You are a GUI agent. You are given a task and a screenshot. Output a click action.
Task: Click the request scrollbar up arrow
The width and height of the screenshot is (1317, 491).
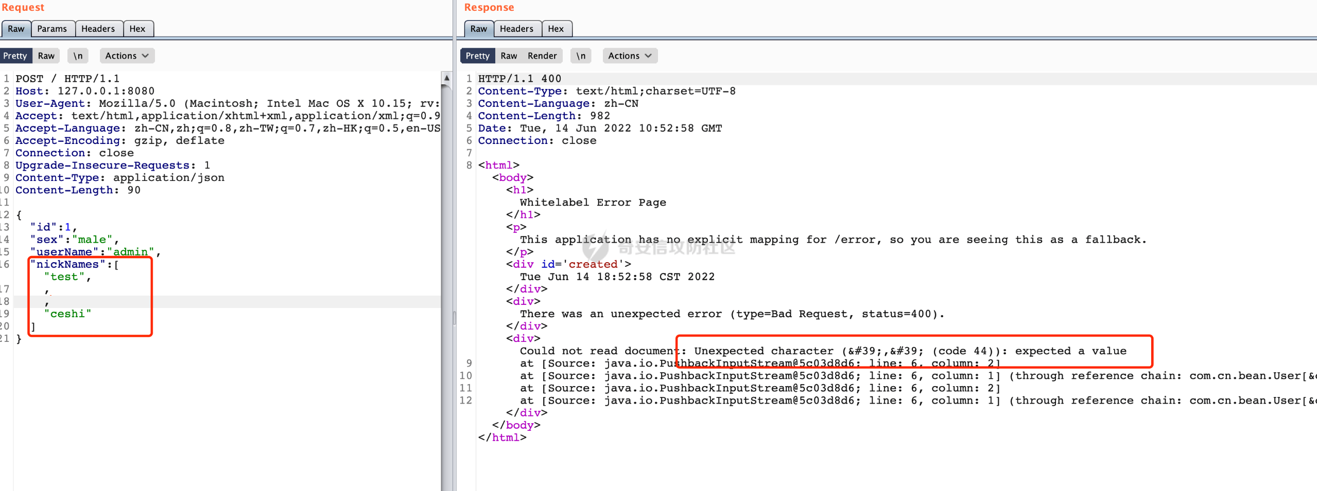(446, 78)
